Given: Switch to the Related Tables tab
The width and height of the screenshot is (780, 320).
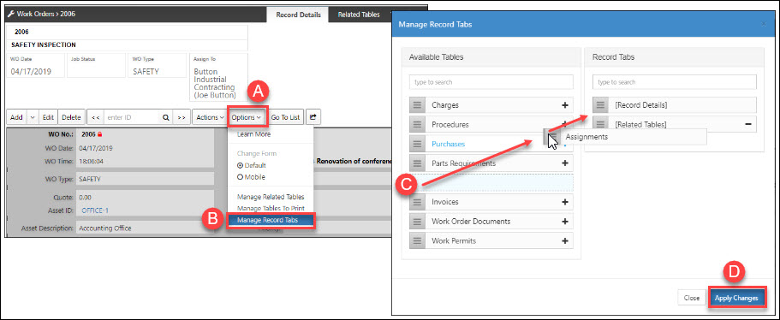Looking at the screenshot, I should (359, 15).
